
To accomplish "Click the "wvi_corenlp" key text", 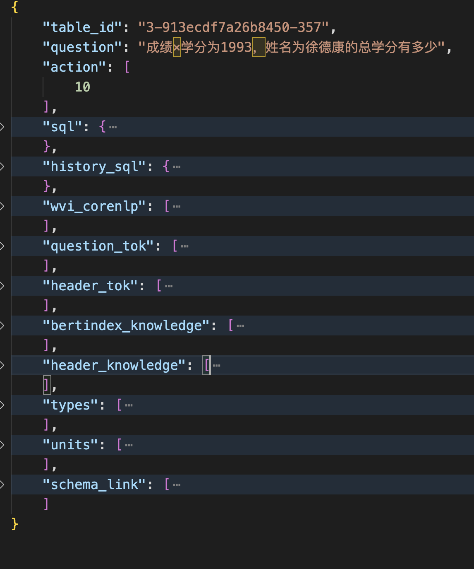I will (94, 206).
